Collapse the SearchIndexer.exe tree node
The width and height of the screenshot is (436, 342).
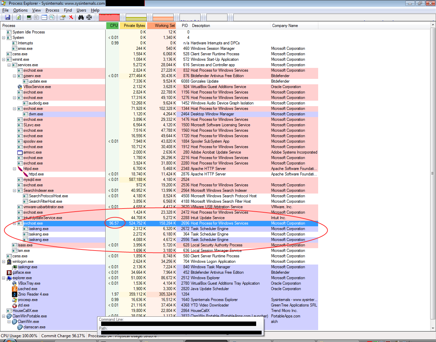[14, 190]
